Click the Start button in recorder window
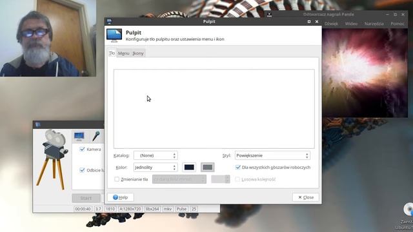The width and height of the screenshot is (413, 232). tap(86, 198)
